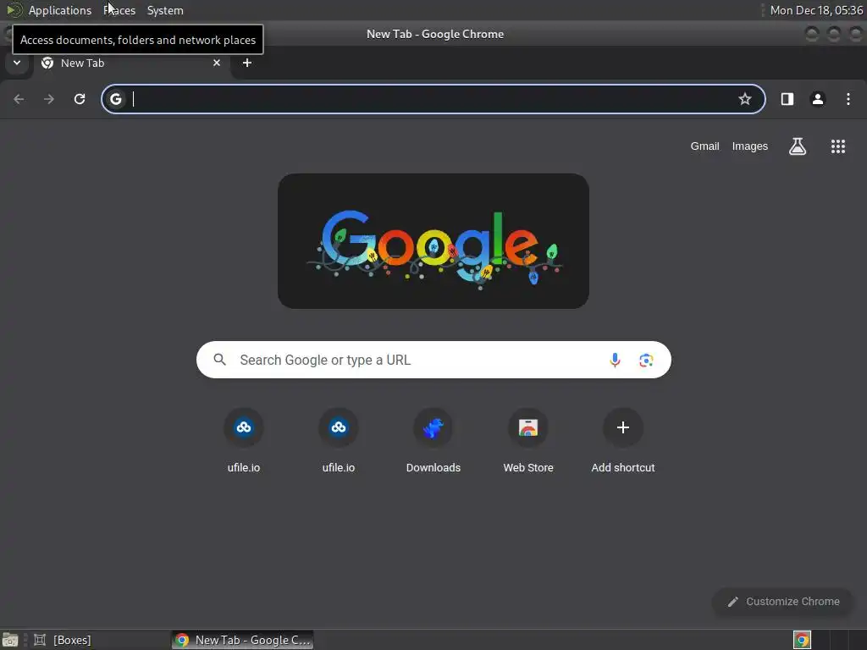Click the Google icon in the address bar

click(115, 99)
